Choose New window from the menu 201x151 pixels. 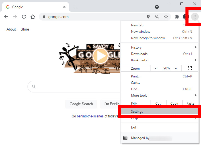point(159,32)
